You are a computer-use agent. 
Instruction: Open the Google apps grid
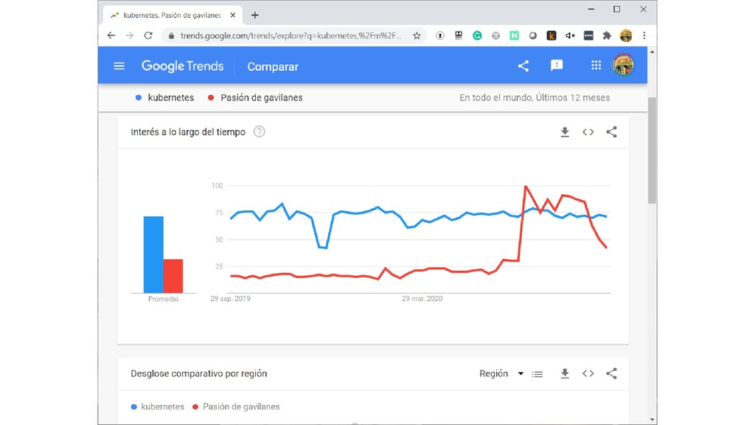[596, 66]
